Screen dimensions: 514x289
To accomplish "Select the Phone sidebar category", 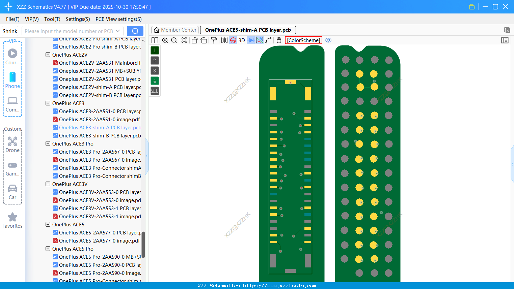I will (12, 81).
